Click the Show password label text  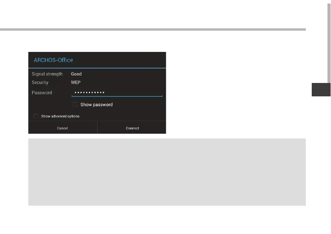pyautogui.click(x=96, y=105)
